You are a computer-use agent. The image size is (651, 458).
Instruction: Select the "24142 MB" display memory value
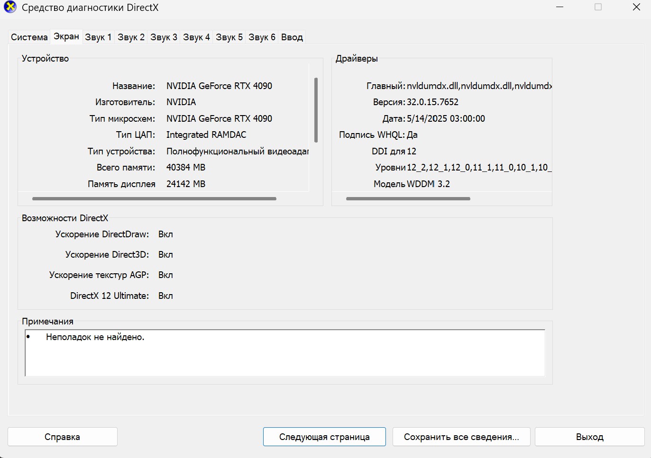click(x=186, y=184)
